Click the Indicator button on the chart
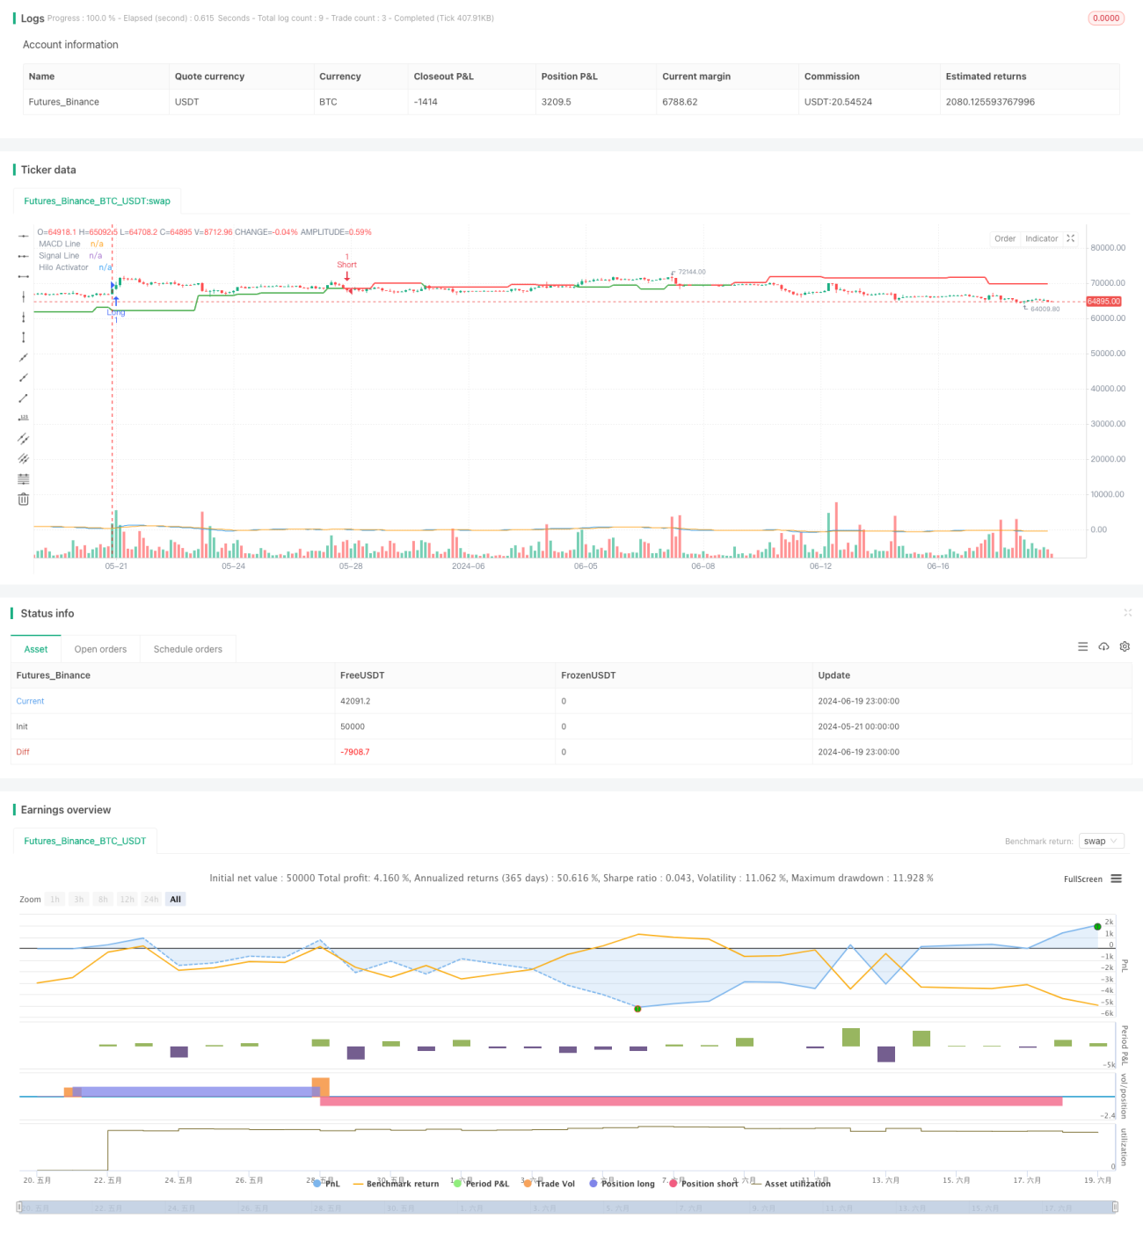The height and width of the screenshot is (1233, 1143). tap(1041, 238)
